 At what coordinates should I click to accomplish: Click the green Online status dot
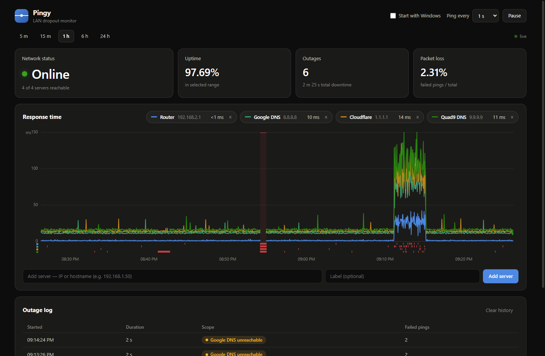[25, 74]
